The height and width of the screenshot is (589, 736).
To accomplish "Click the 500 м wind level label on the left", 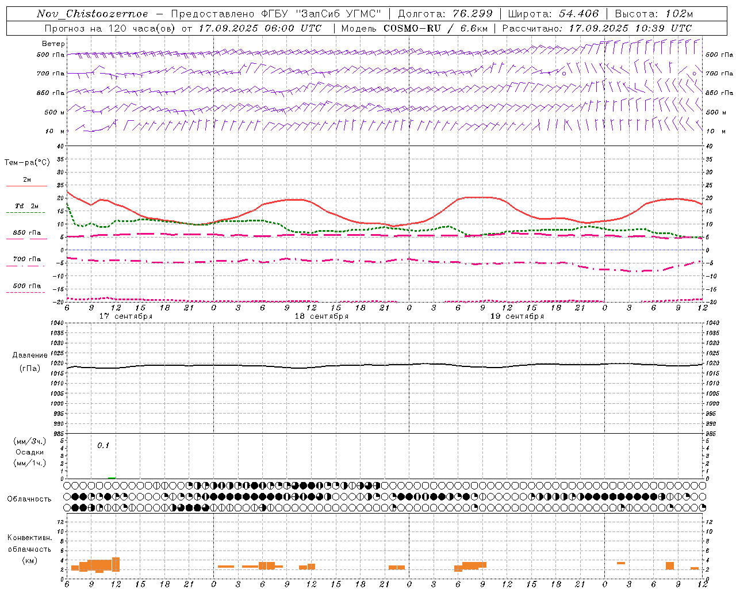I will pyautogui.click(x=55, y=112).
